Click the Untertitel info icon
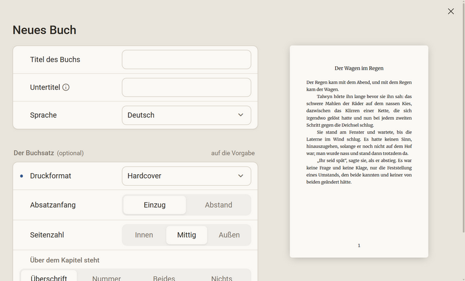 (x=66, y=87)
